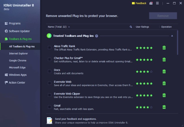
Task: Click the User Ratings column header
Action: tap(142, 27)
